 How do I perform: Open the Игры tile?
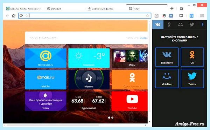[x=129, y=58]
